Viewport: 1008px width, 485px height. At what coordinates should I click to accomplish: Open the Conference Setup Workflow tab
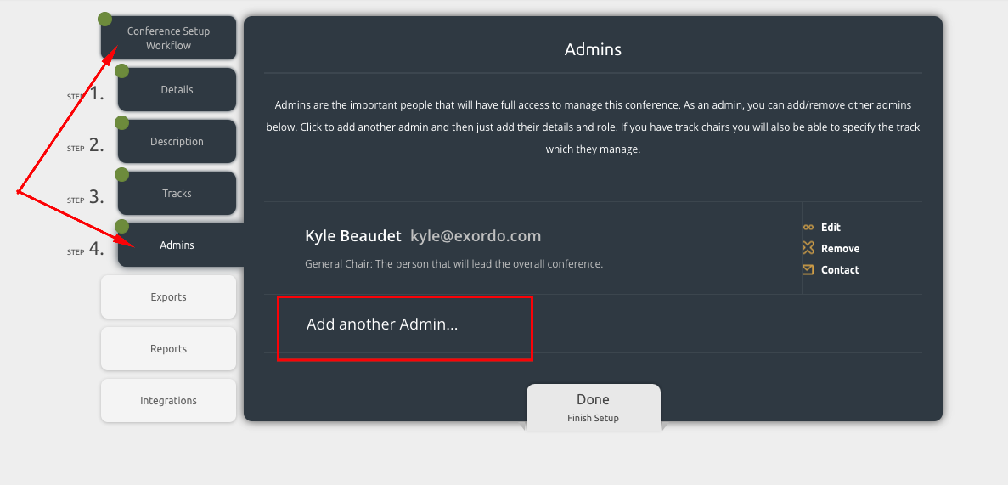(168, 38)
